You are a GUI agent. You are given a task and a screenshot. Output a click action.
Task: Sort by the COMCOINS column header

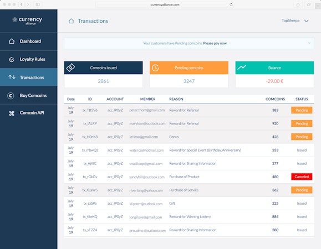(275, 99)
